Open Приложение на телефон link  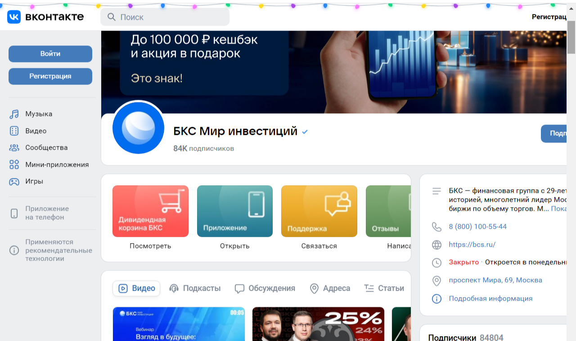pos(47,213)
